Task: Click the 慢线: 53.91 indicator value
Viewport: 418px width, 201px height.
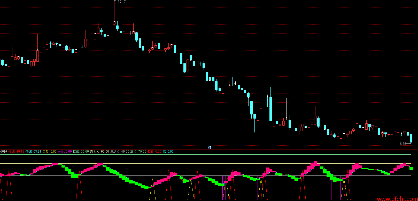Action: (33, 152)
